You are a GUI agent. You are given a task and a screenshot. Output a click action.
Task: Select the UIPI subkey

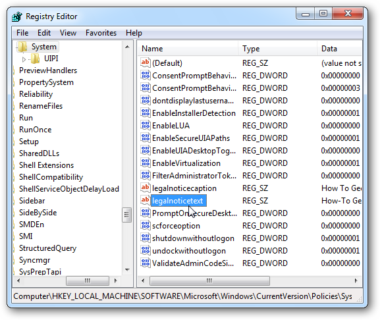51,59
